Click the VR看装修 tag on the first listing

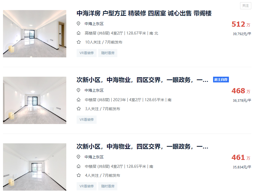click(86, 53)
